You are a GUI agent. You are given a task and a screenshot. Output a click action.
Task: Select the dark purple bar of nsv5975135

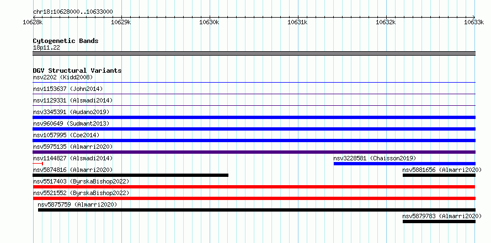pyautogui.click(x=254, y=152)
